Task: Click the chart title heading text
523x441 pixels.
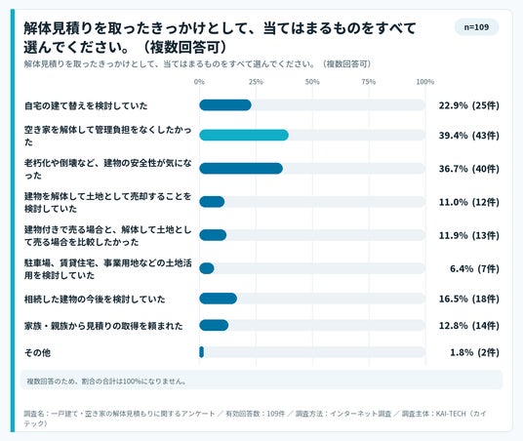Action: coord(220,38)
